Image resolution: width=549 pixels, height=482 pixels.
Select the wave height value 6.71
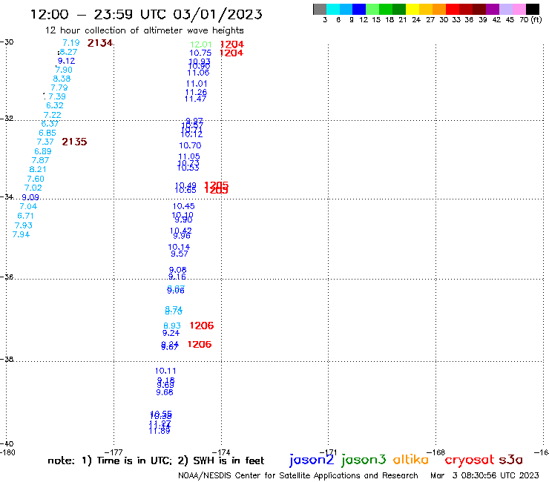tap(25, 216)
